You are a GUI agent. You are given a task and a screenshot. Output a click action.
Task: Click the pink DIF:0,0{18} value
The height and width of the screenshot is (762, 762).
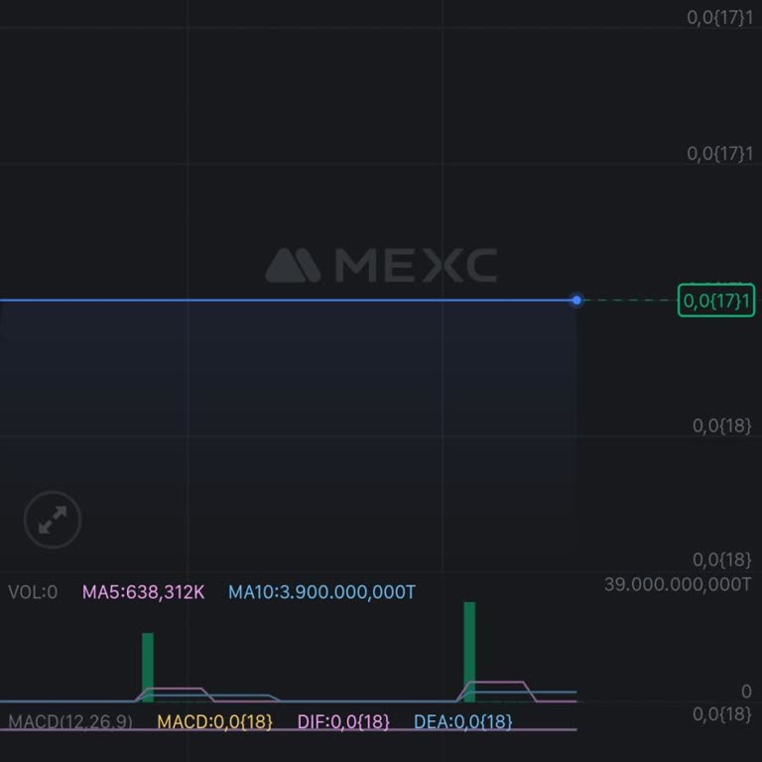point(343,721)
